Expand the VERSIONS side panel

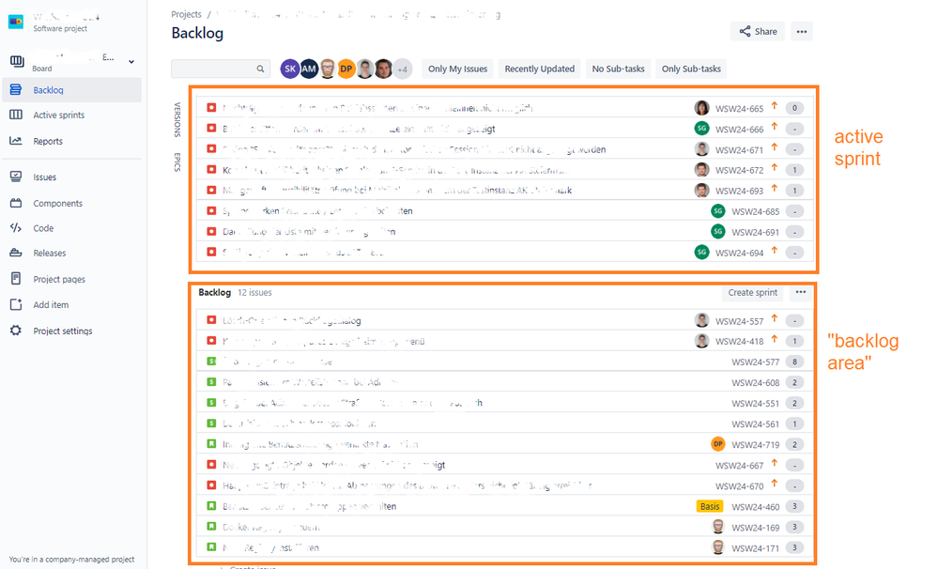[x=177, y=119]
